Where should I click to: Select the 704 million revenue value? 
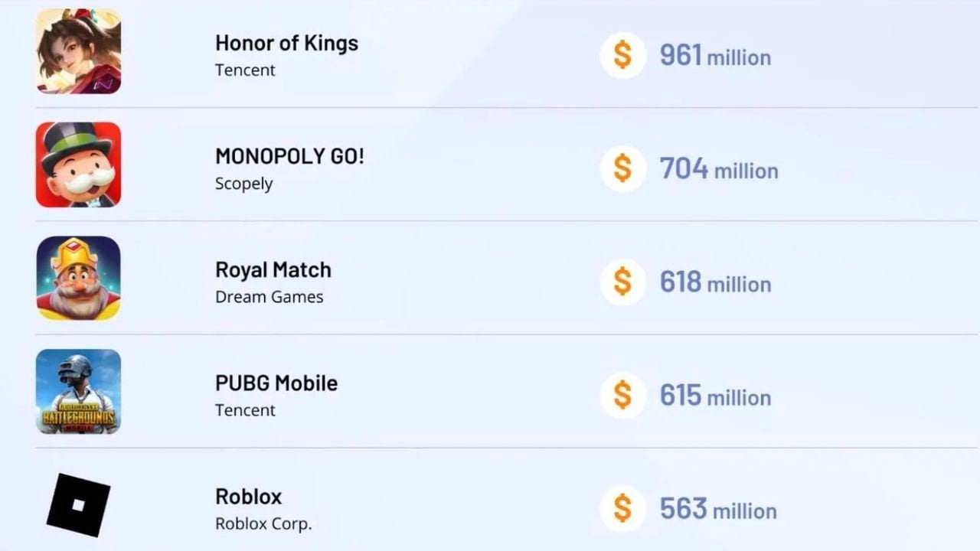coord(719,169)
